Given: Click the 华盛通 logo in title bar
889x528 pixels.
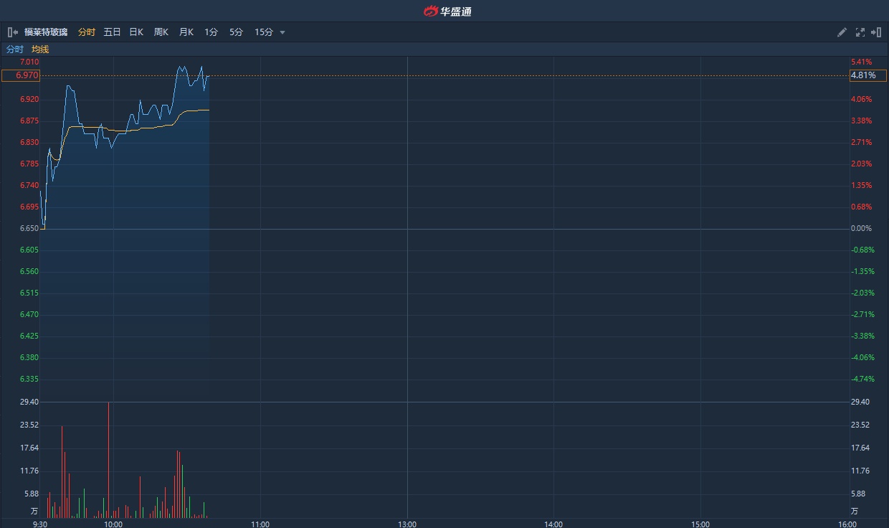Looking at the screenshot, I should coord(447,11).
